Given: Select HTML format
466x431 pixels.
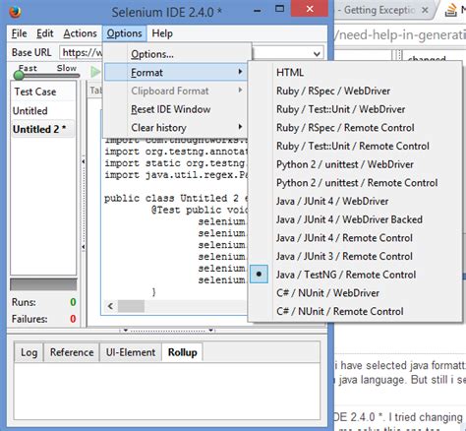Looking at the screenshot, I should tap(355, 73).
